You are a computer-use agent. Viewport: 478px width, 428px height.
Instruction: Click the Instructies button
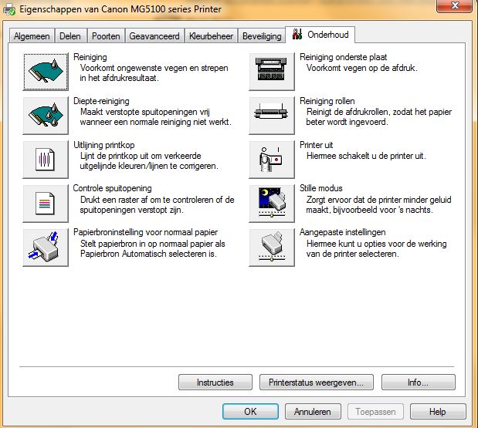tap(215, 383)
